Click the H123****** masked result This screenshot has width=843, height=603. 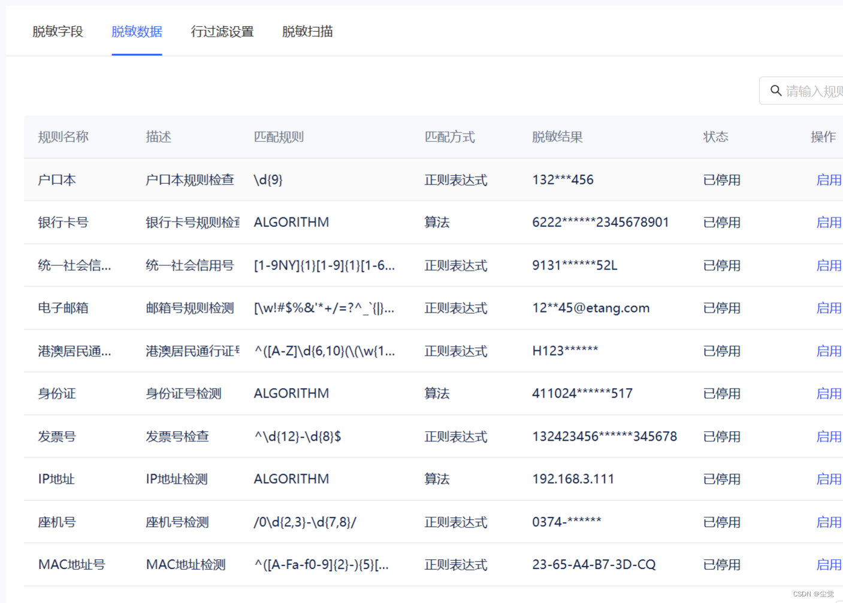point(565,351)
